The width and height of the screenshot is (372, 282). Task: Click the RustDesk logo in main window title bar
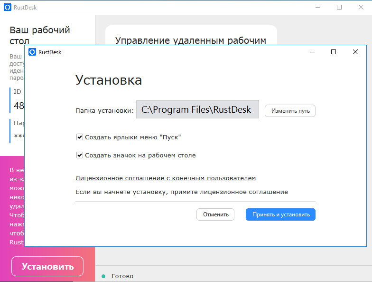coord(8,8)
